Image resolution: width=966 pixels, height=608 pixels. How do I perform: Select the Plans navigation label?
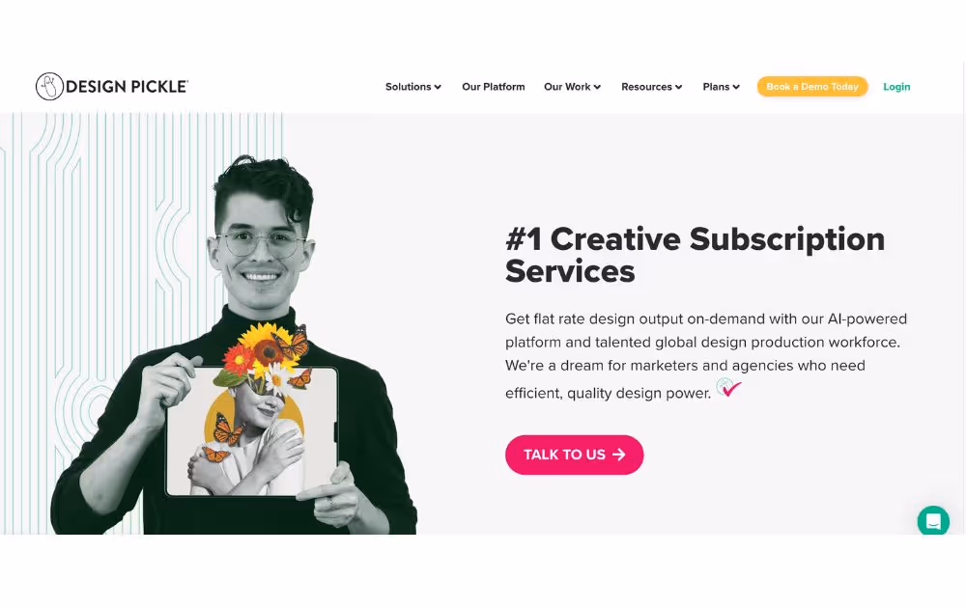tap(716, 87)
